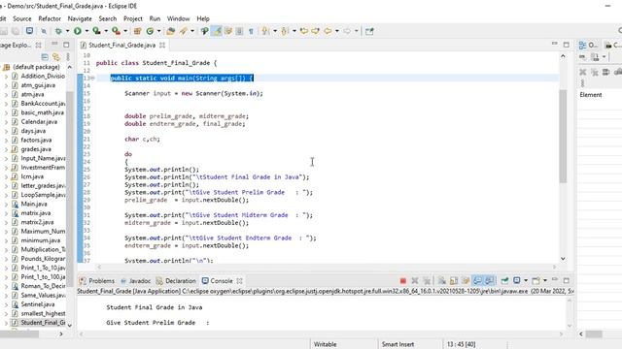This screenshot has height=349, width=622.
Task: Click the Clear Console icon
Action: 442,280
